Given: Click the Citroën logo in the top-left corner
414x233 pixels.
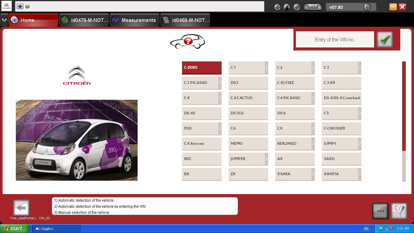Looking at the screenshot, I should (6, 6).
